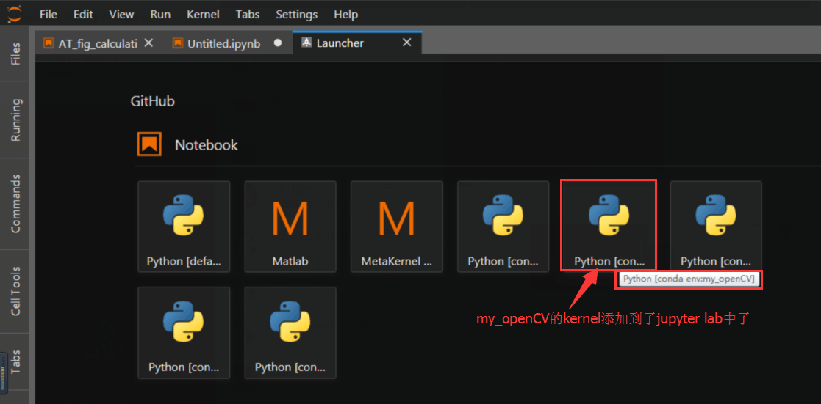821x404 pixels.
Task: Click the Jupyter logo in the menu bar
Action: [x=15, y=14]
